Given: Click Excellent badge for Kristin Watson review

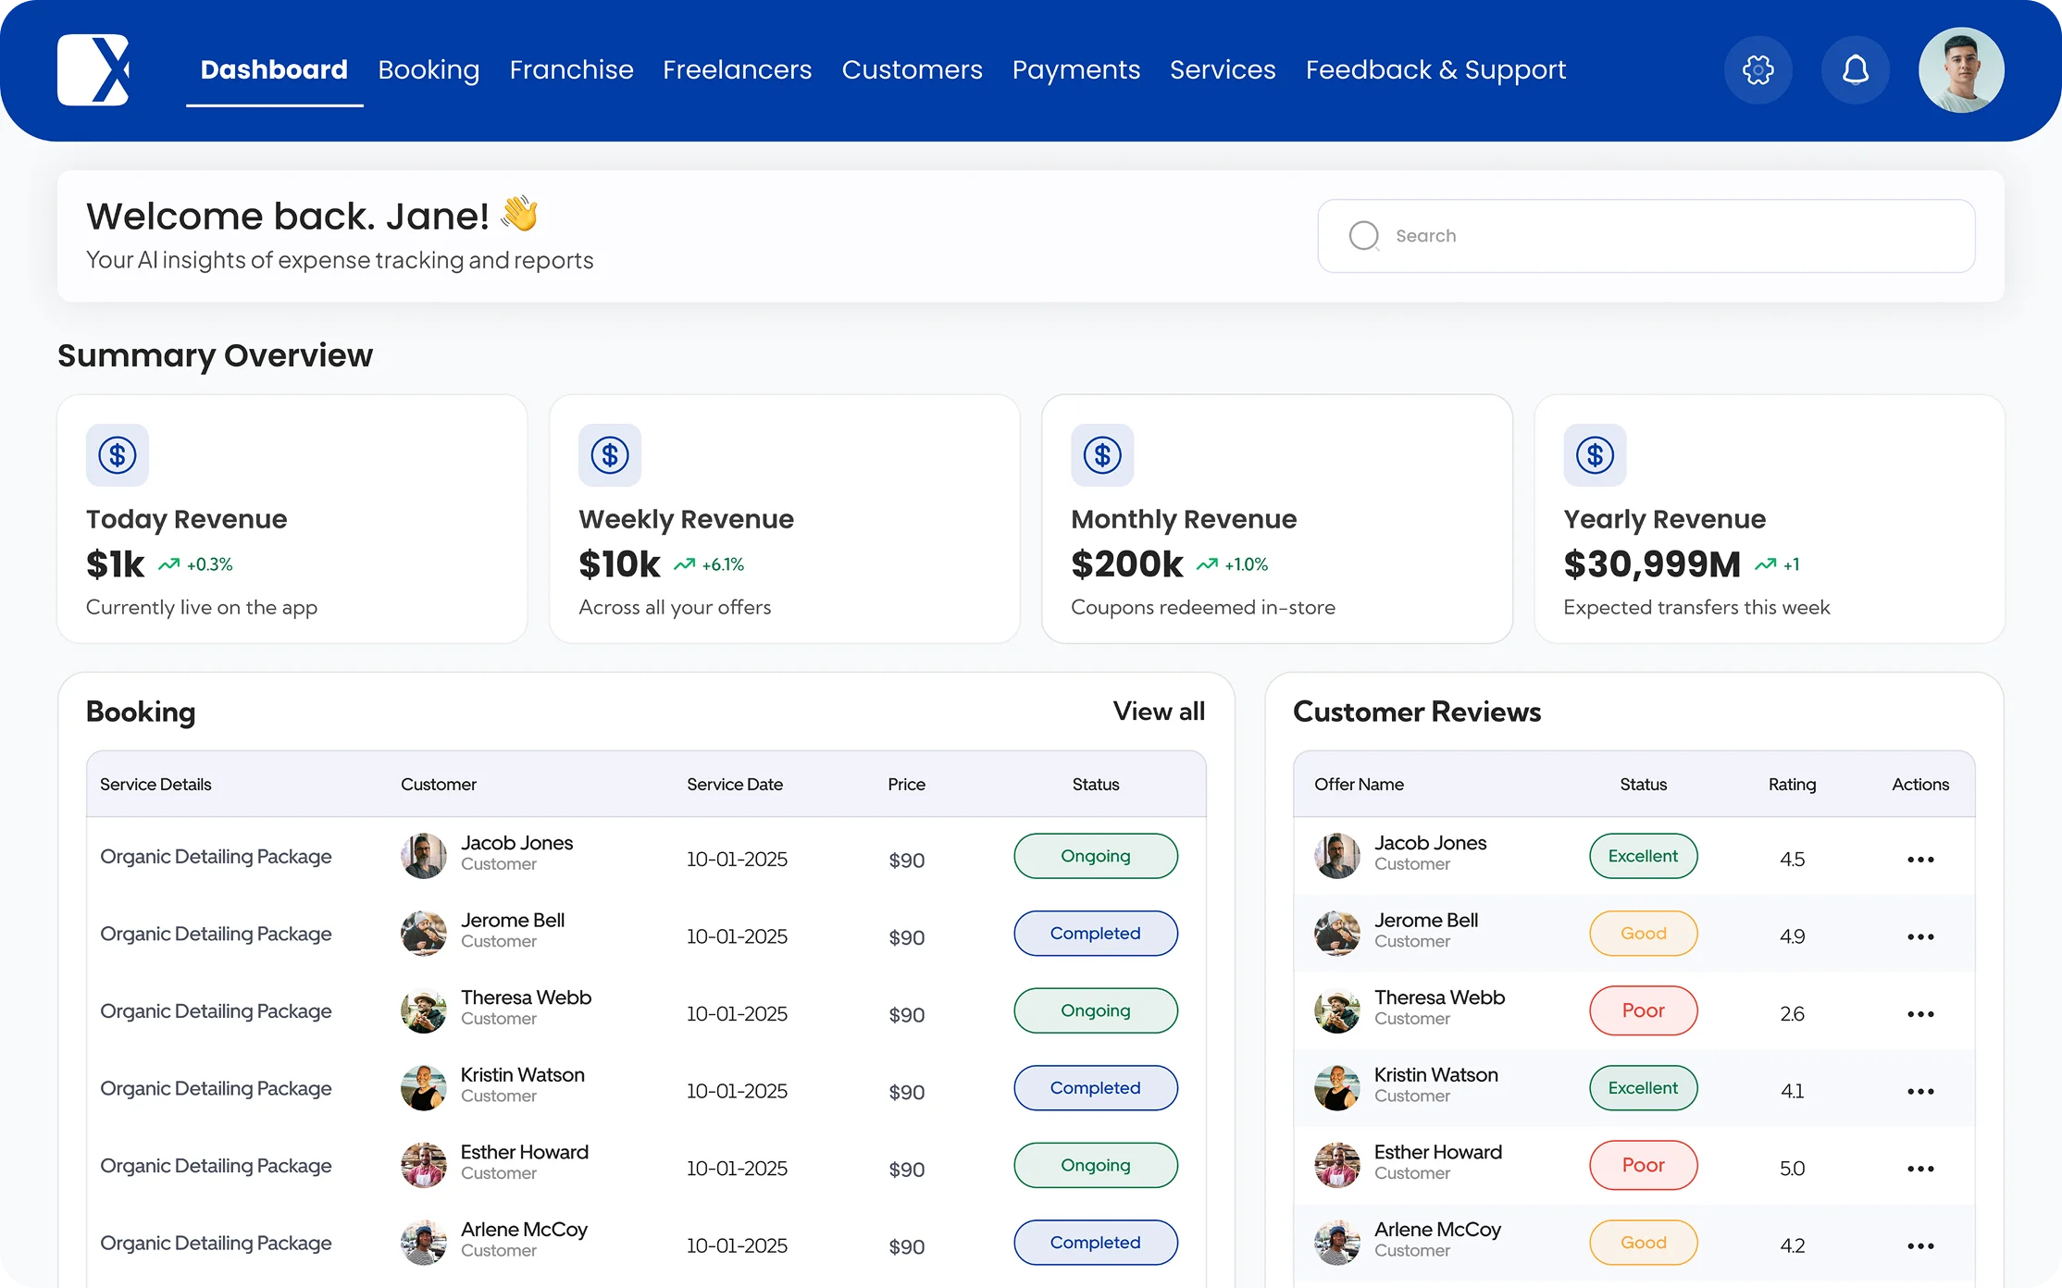Looking at the screenshot, I should click(x=1643, y=1088).
